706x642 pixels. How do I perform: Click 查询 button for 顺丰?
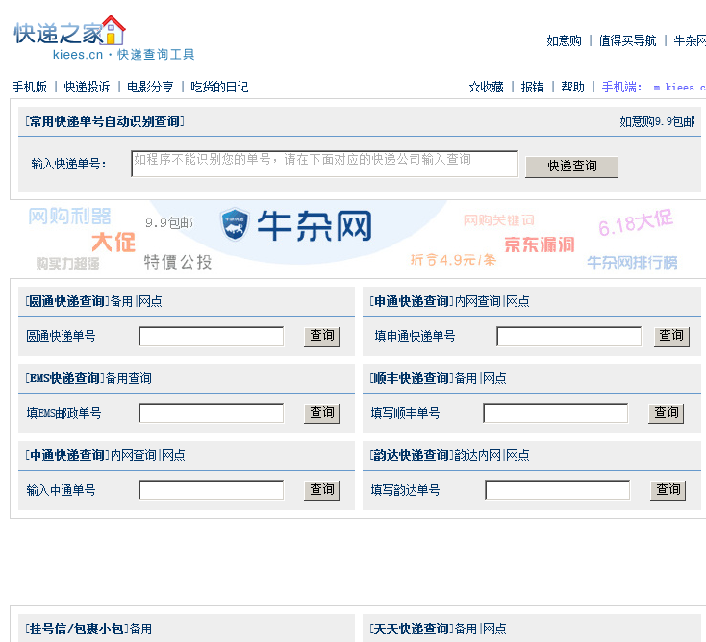(x=666, y=414)
